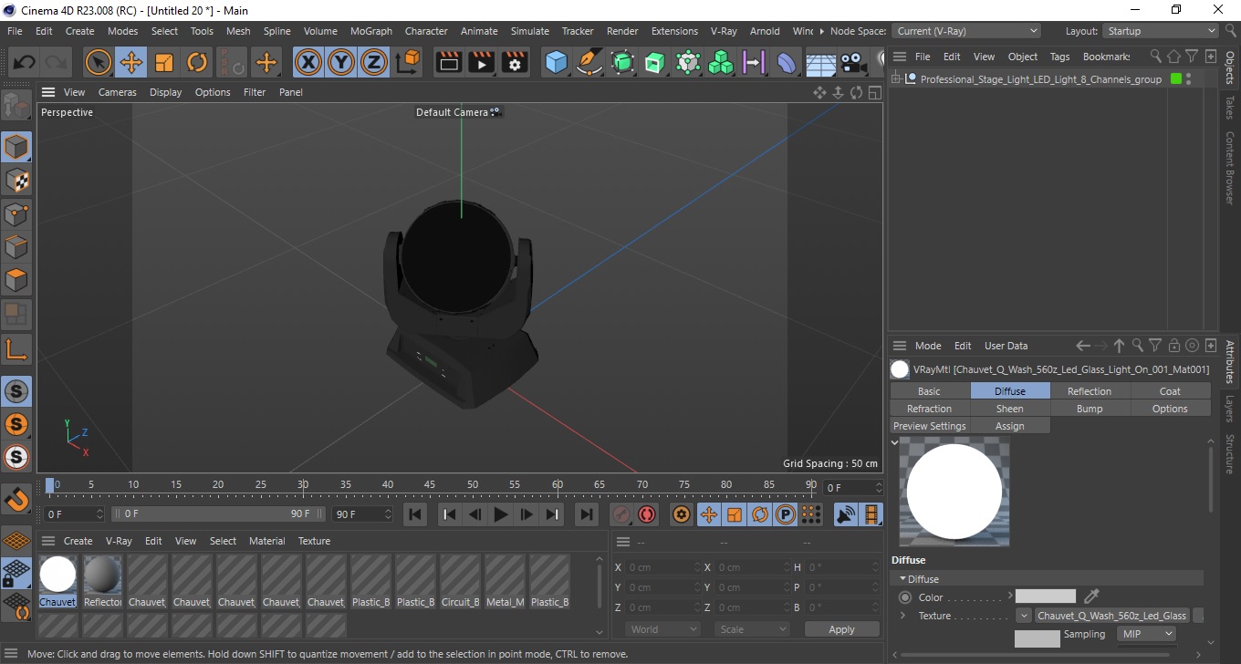This screenshot has height=664, width=1241.
Task: Activate the Move tool
Action: pyautogui.click(x=130, y=62)
